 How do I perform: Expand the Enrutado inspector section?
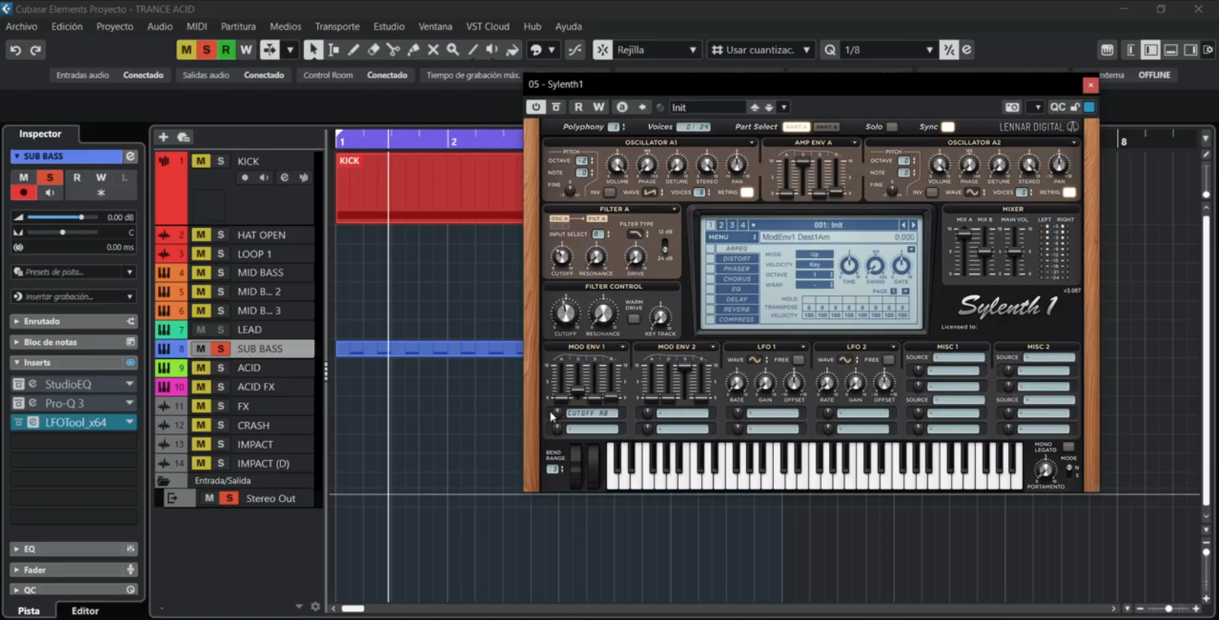click(42, 321)
